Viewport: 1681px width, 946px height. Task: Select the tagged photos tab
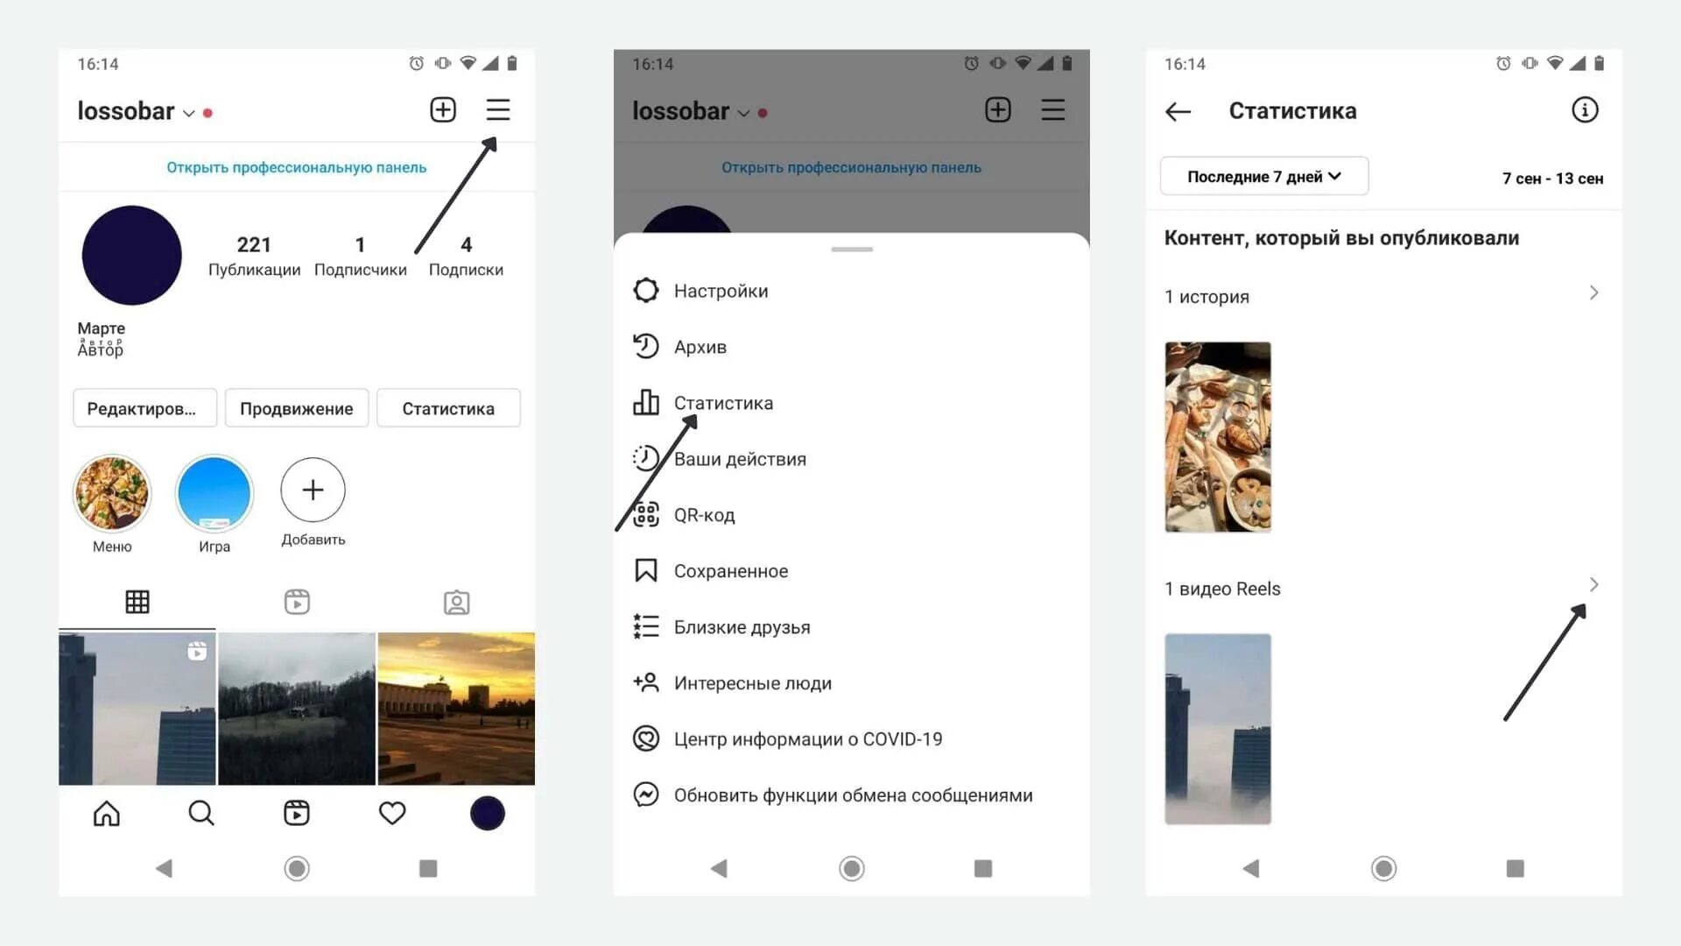point(454,602)
